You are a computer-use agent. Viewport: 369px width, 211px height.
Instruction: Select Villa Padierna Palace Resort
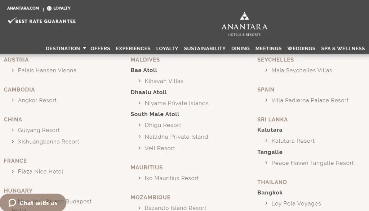pos(310,100)
